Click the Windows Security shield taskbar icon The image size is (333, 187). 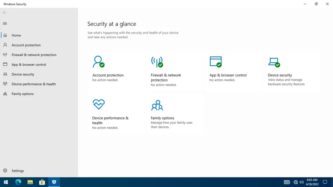[54, 182]
